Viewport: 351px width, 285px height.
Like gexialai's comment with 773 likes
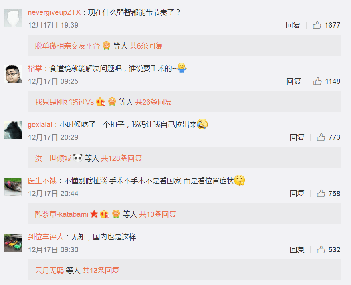[321, 137]
